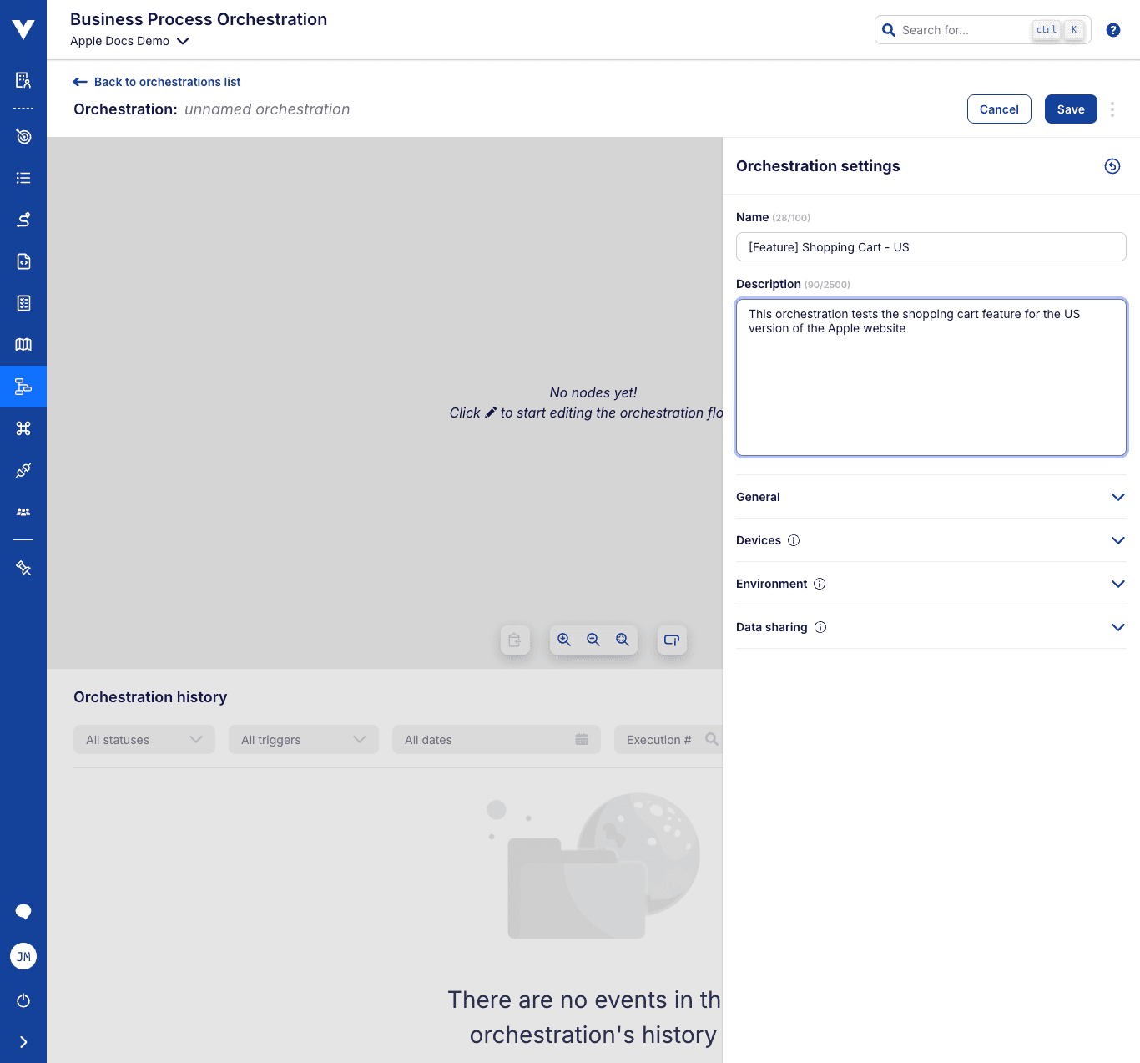The image size is (1140, 1063).
Task: Click the reset settings icon in panel header
Action: [x=1112, y=166]
